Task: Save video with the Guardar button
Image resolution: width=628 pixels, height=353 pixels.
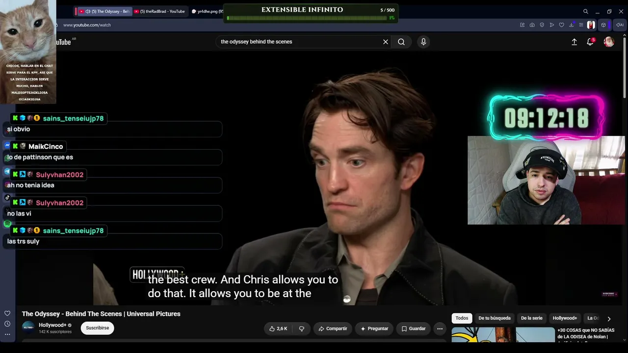Action: pyautogui.click(x=414, y=328)
